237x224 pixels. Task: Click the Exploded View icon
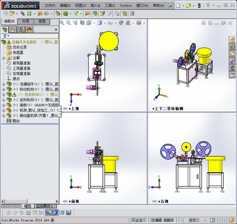[x=103, y=14]
